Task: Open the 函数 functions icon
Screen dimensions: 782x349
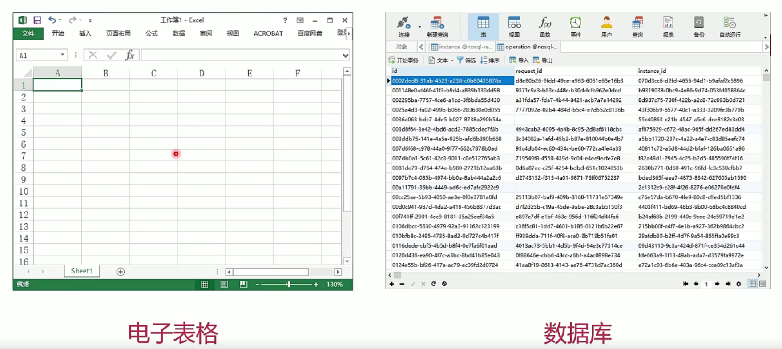Action: click(x=545, y=26)
